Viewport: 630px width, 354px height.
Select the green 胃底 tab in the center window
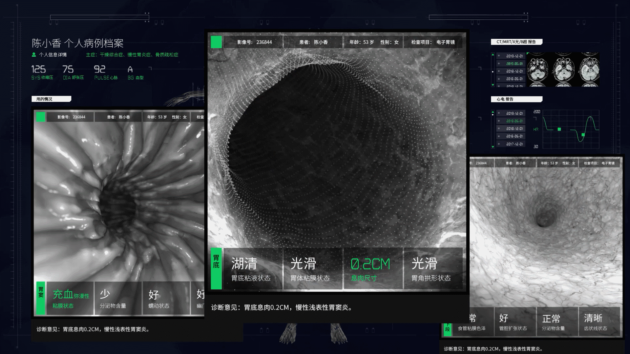pos(216,268)
